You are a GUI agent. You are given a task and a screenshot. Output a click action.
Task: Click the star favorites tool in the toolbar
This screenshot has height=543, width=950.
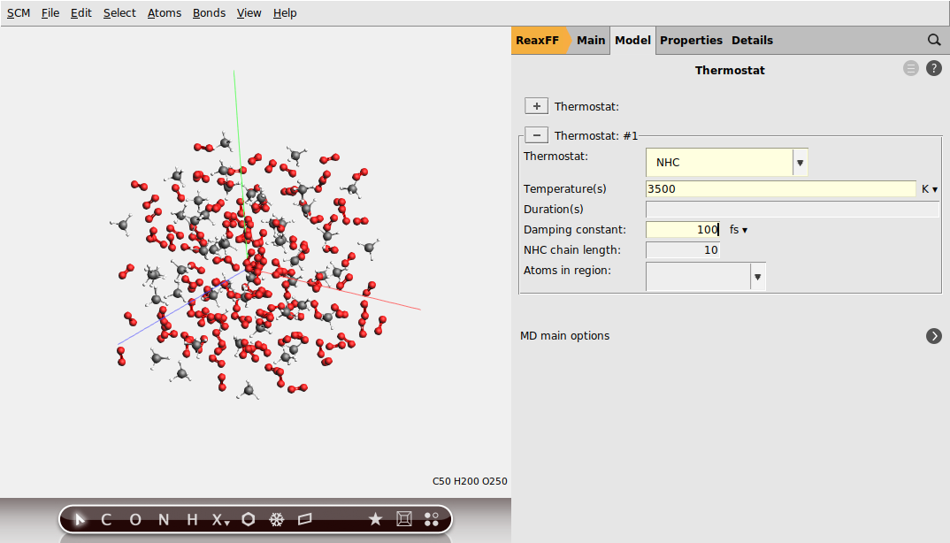coord(375,519)
